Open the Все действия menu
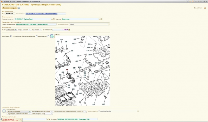Screen dimensions: 208x122 tap(198, 8)
